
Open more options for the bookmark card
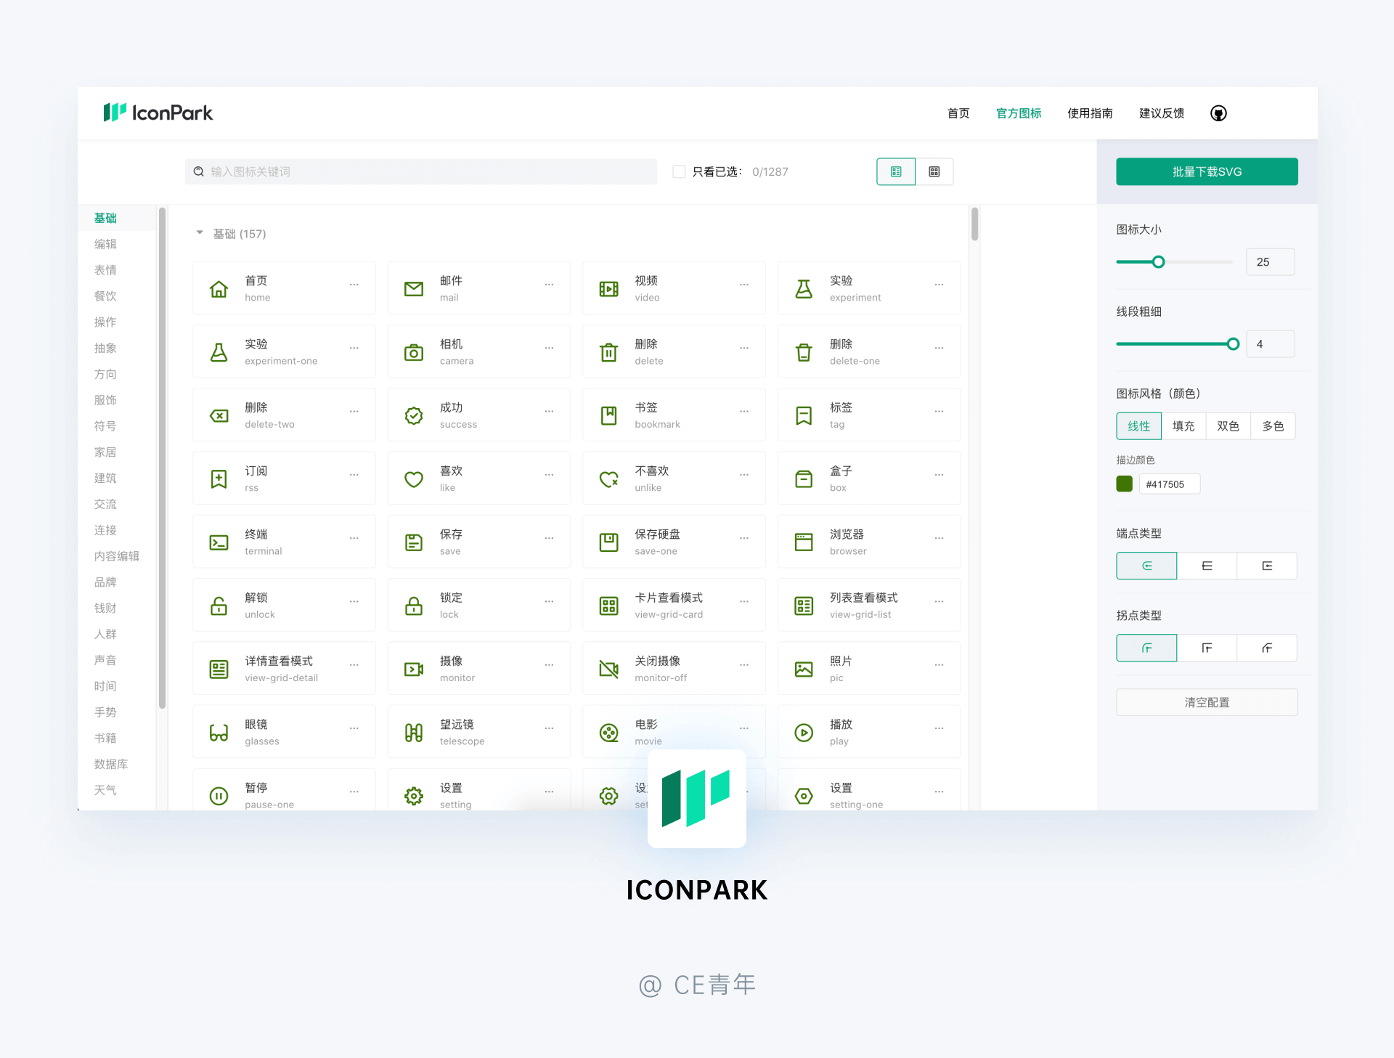[x=744, y=411]
